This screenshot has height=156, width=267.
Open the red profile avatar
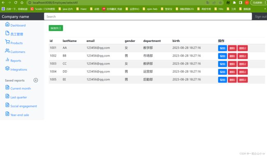click(x=247, y=2)
